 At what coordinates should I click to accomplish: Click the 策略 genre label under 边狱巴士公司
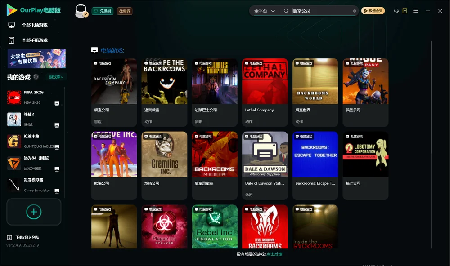click(x=198, y=121)
